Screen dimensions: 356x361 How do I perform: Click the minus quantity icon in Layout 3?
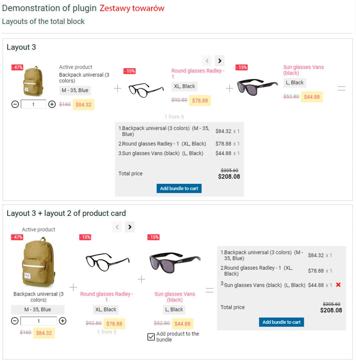coord(15,104)
